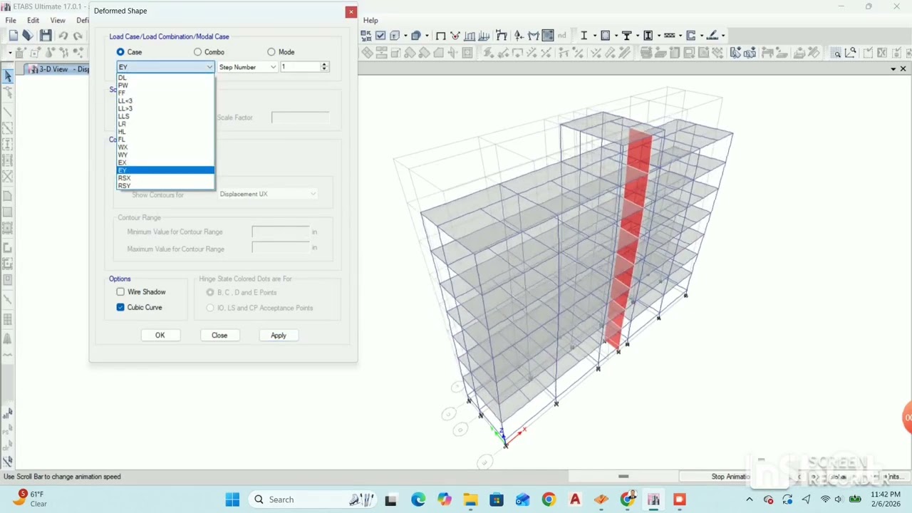The width and height of the screenshot is (912, 513).
Task: Open the Edit menu
Action: (33, 20)
